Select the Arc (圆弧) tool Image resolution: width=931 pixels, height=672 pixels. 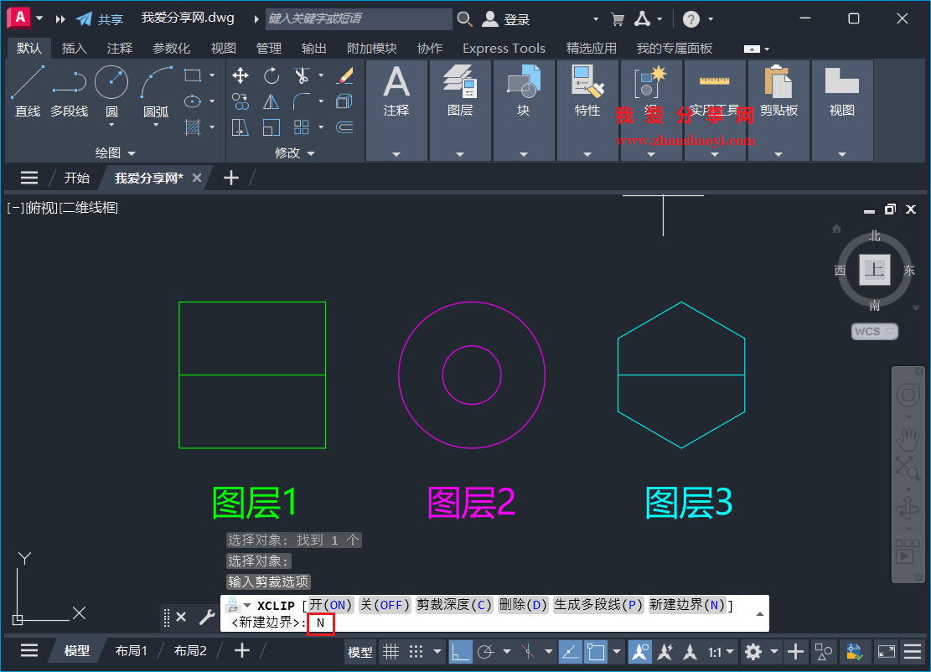156,82
